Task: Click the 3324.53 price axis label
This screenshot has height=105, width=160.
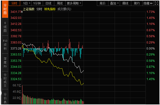Action: pos(16,79)
